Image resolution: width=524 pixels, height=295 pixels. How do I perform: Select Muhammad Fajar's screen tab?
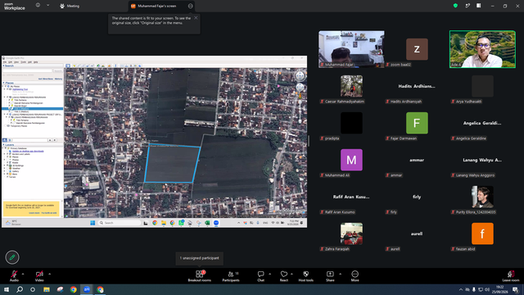tap(156, 6)
